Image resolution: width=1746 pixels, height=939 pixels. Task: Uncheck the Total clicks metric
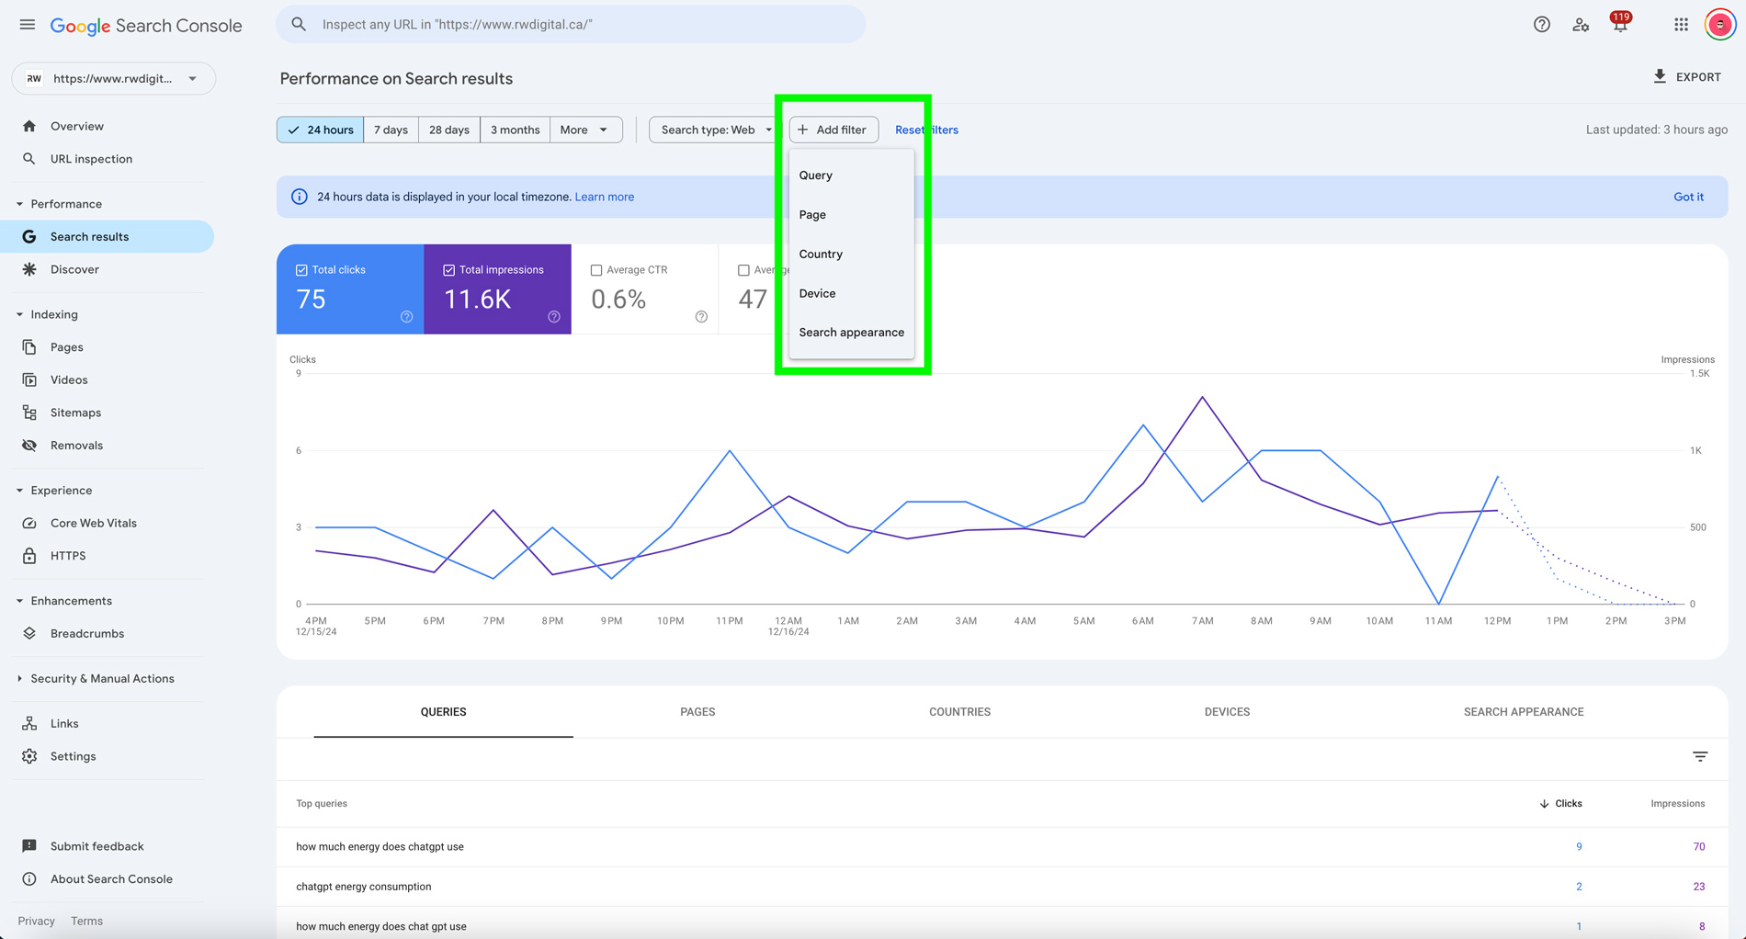coord(301,270)
